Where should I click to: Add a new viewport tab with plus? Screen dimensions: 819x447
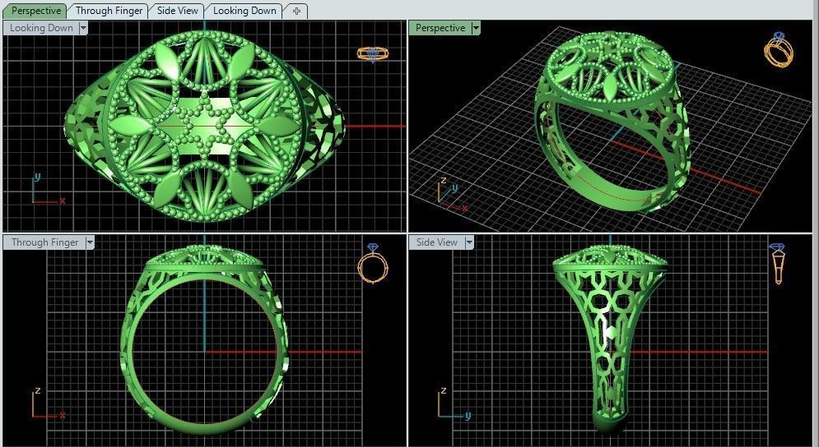pos(296,11)
